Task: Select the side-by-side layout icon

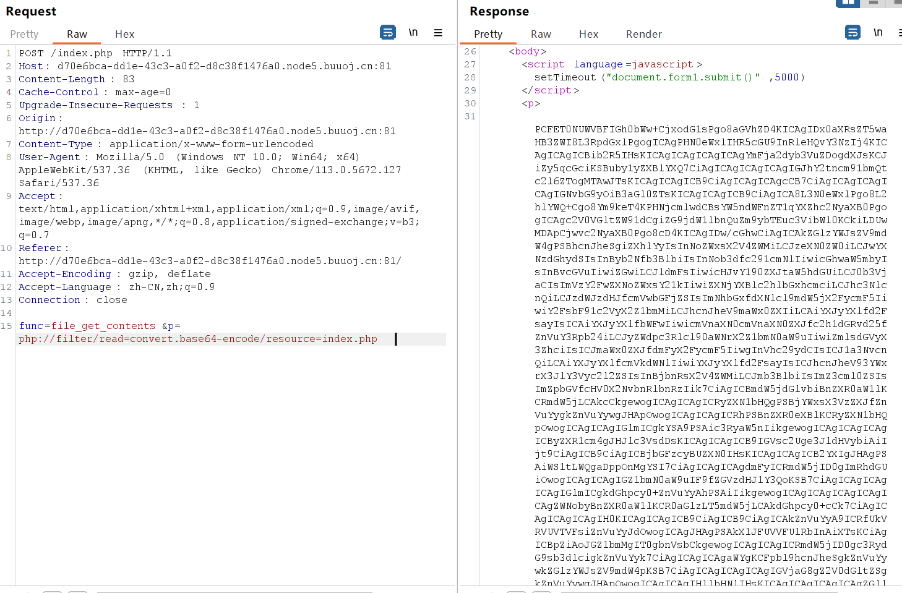Action: click(848, 3)
